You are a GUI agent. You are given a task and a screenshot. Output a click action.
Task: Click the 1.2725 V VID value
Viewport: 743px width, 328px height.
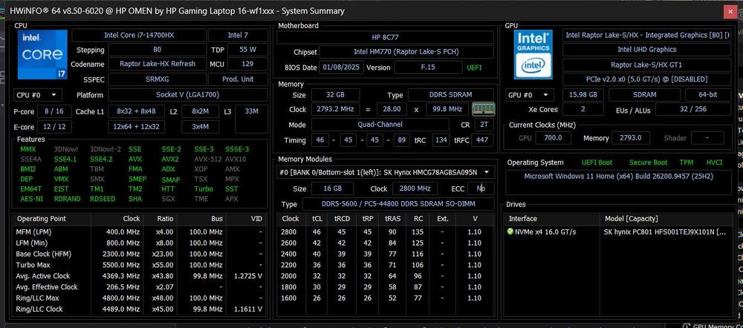(x=248, y=276)
